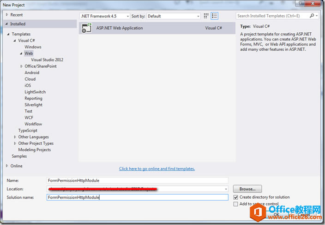Select the iOS template category
The width and height of the screenshot is (325, 225).
[x=28, y=85]
